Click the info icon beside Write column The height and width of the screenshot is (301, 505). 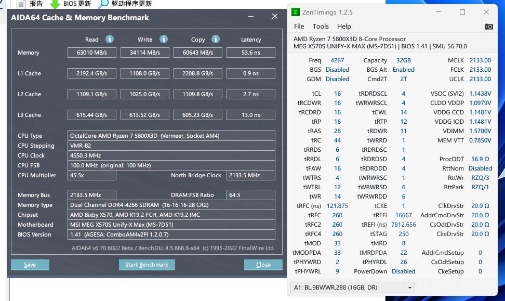[x=164, y=39]
